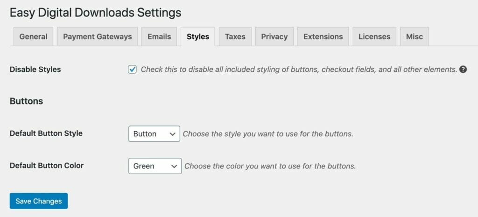478x217 pixels.
Task: Click the Buttons section heading
Action: tap(26, 101)
